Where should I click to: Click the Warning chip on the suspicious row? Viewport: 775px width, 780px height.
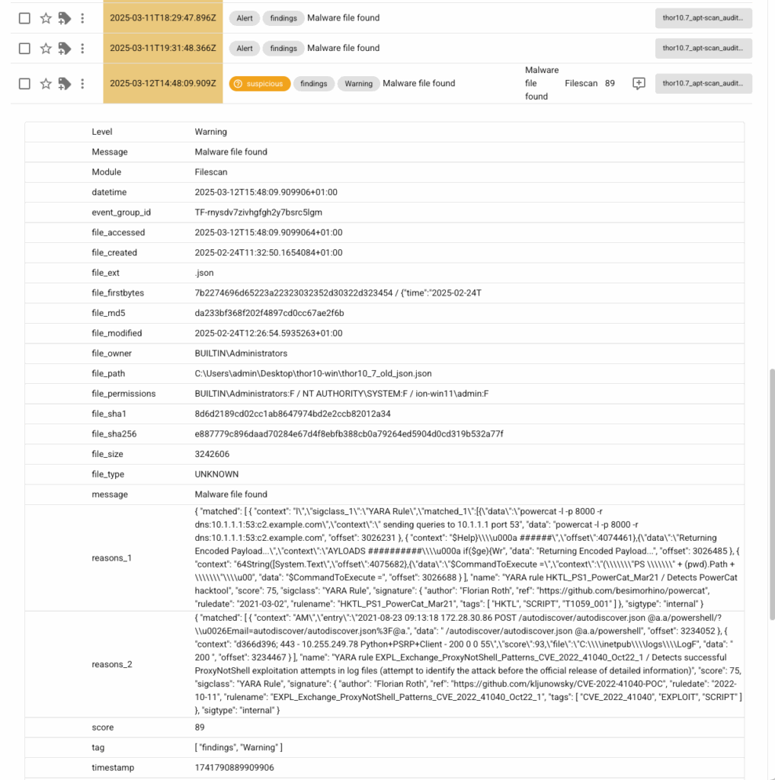tap(358, 84)
